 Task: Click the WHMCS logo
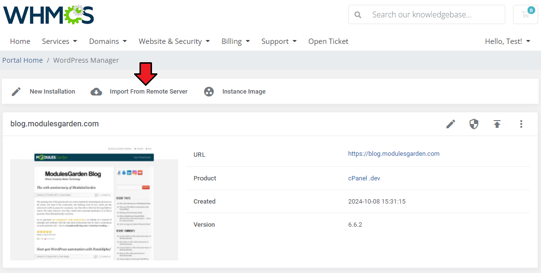click(49, 14)
